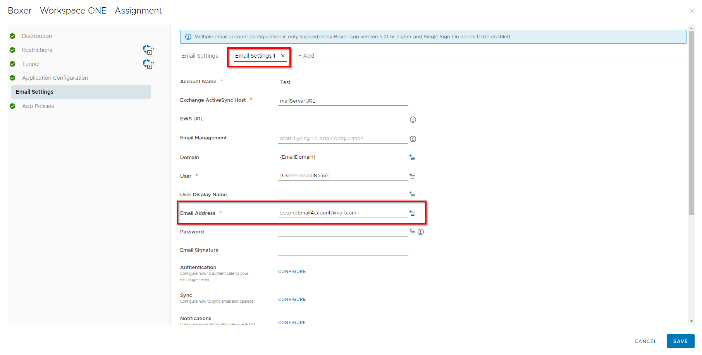The width and height of the screenshot is (702, 355).
Task: Click the Restrictions managed-lock icon
Action: [148, 50]
